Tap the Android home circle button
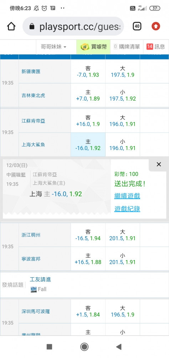The image size is (169, 358). [x=84, y=347]
